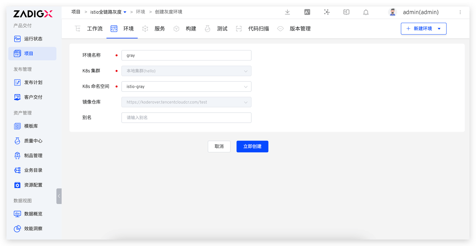Collapse the left sidebar panel handle
Image resolution: width=476 pixels, height=246 pixels.
[59, 196]
